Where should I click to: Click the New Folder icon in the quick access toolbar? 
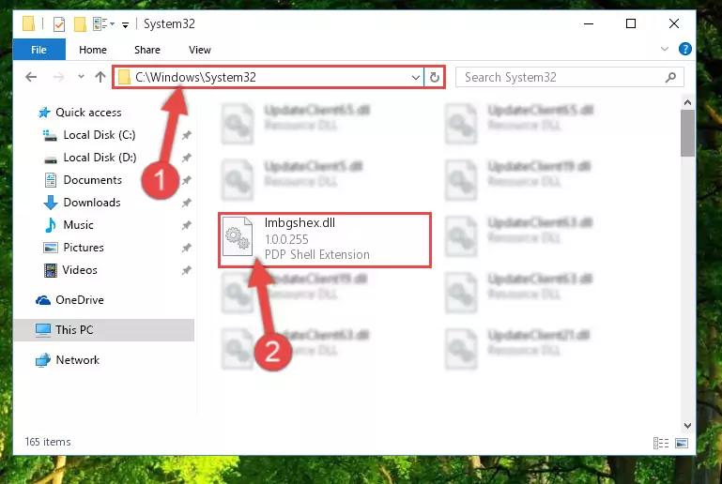80,24
